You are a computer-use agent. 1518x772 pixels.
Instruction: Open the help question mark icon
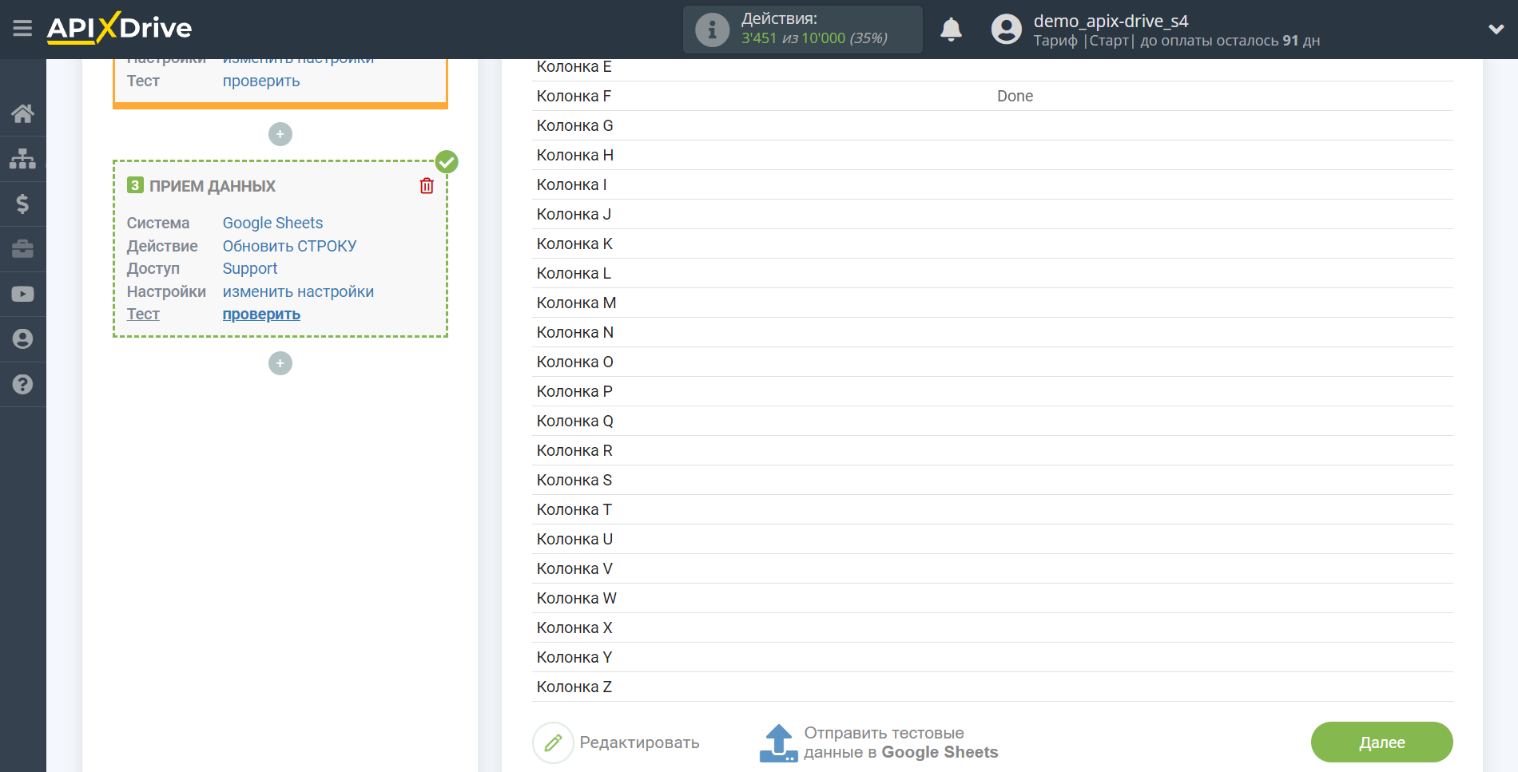pos(22,384)
